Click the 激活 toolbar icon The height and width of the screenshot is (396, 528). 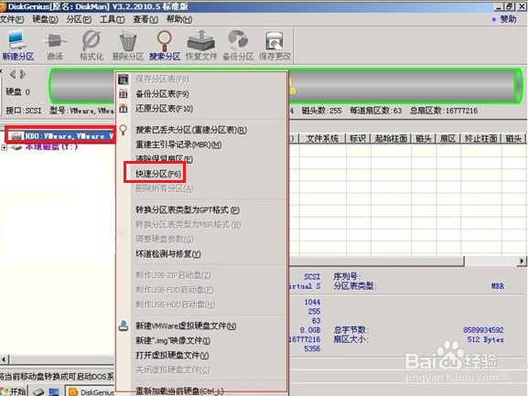pos(55,45)
